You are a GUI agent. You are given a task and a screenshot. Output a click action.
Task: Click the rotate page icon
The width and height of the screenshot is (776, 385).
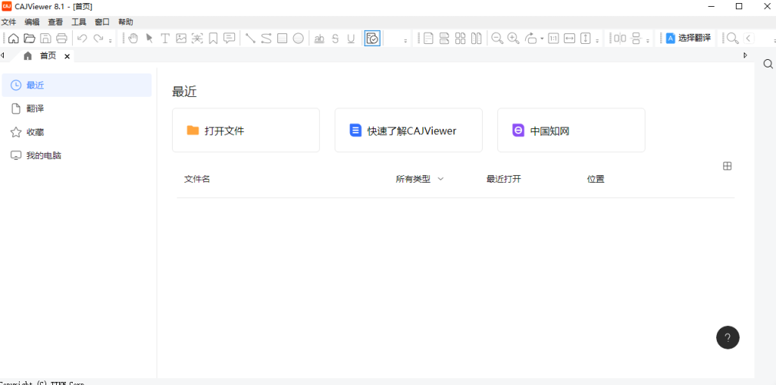click(x=530, y=38)
